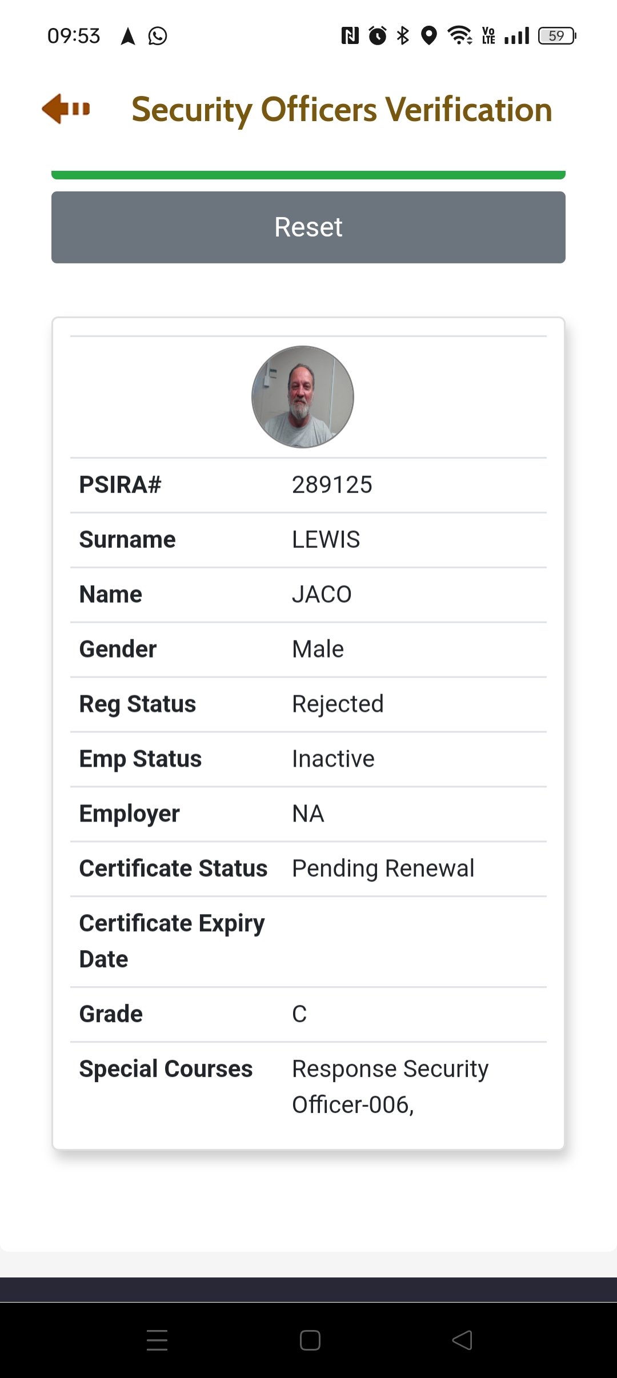
Task: Tap the green progress bar
Action: [x=308, y=175]
